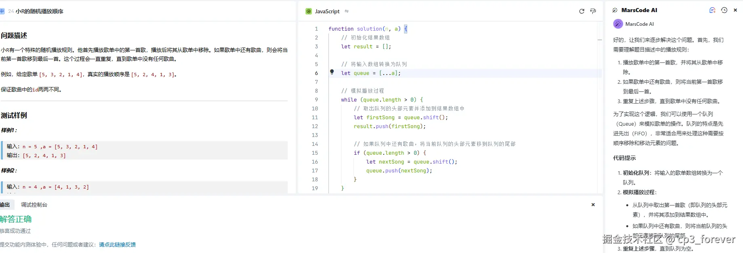This screenshot has width=743, height=253.
Task: Click the 恭喜成功通过 message
Action: point(15,231)
